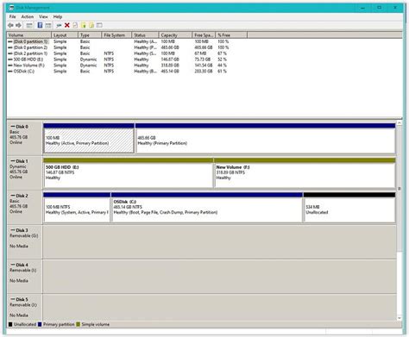Click the drive icon beside New Volume (F:) row
409x337 pixels.
(10, 66)
